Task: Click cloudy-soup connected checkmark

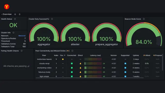Action: click(72, 64)
